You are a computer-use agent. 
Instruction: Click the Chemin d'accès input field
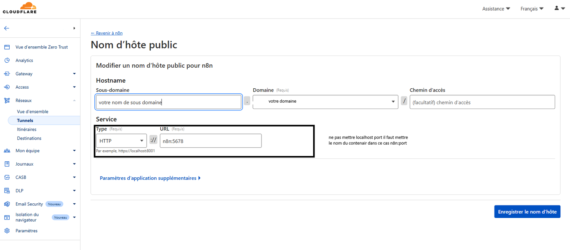pyautogui.click(x=482, y=102)
